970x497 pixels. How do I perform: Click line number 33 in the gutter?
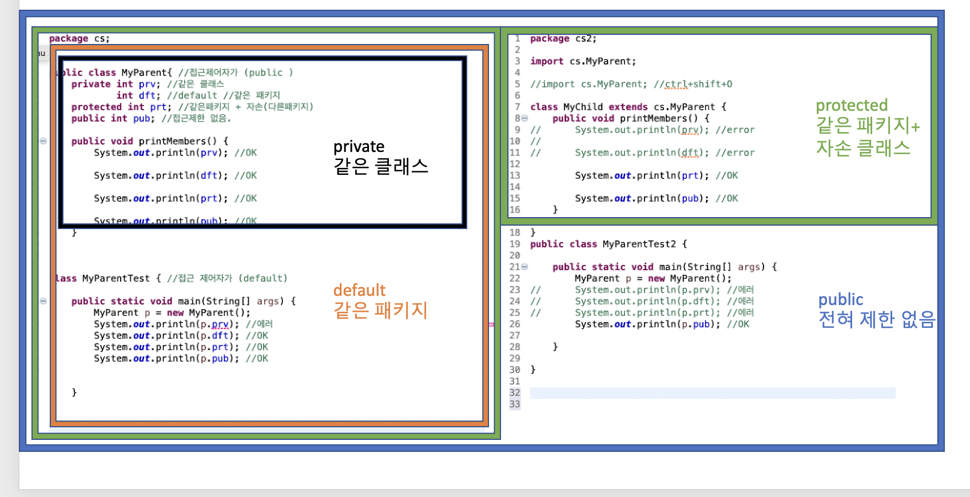pyautogui.click(x=515, y=404)
